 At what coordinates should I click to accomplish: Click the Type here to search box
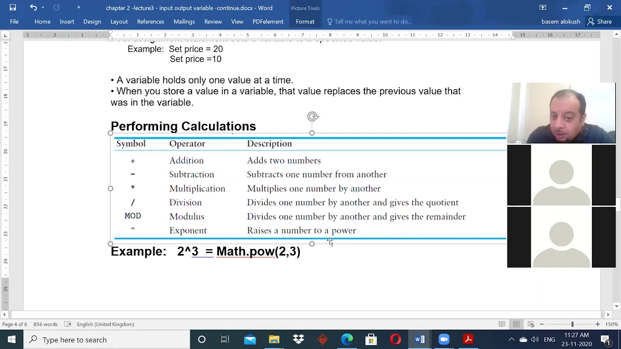pyautogui.click(x=106, y=339)
